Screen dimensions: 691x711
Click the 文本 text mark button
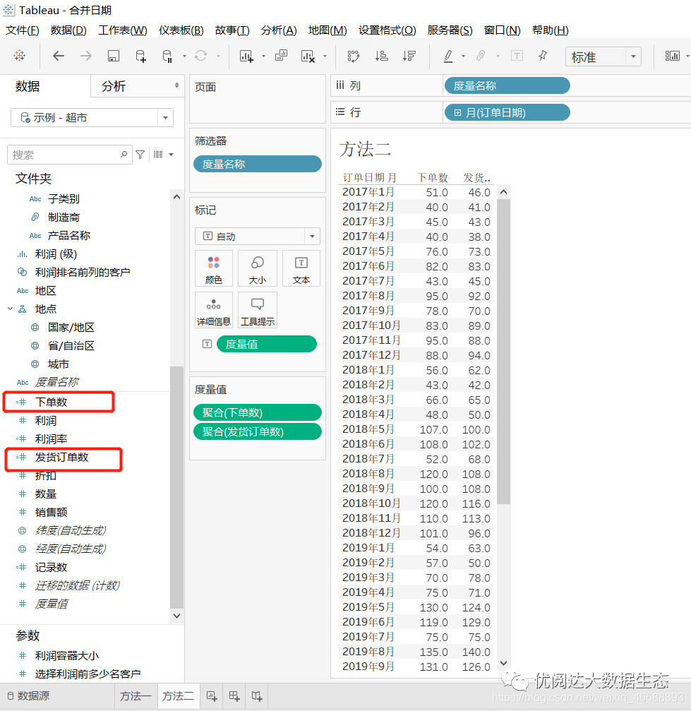coord(301,268)
